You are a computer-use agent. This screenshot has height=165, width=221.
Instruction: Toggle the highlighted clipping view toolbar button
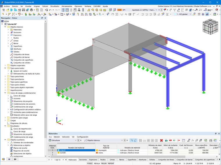pyautogui.click(x=207, y=14)
